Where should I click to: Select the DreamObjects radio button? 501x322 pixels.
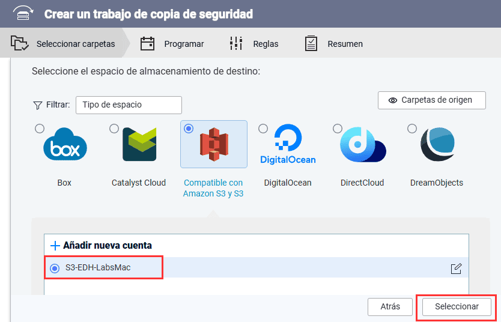point(411,129)
